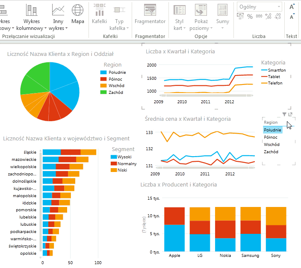This screenshot has width=301, height=268.
Task: Click the horizontal scrollbar under Liczba line chart
Action: 201,96
